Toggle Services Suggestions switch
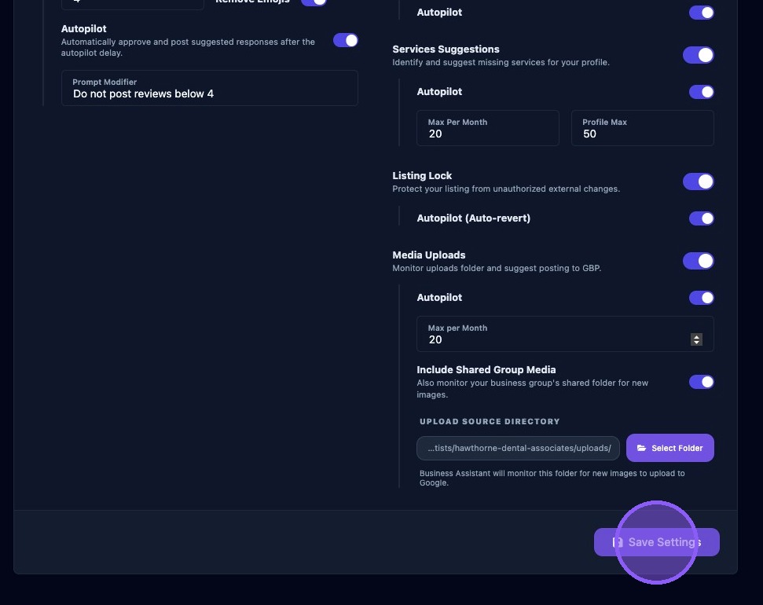The image size is (763, 605). click(699, 55)
